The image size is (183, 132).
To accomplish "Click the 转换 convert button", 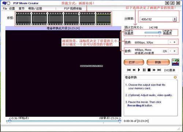I will (158, 62).
